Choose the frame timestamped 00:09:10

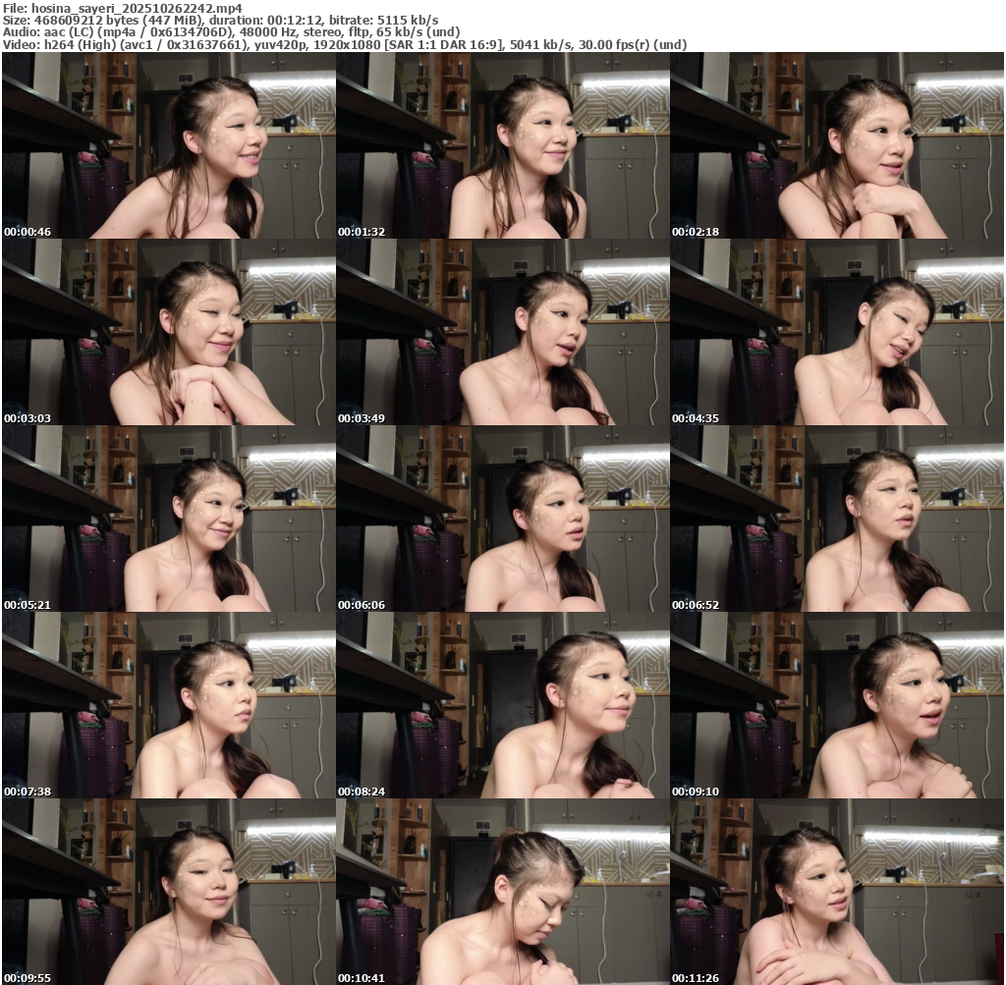pos(837,705)
